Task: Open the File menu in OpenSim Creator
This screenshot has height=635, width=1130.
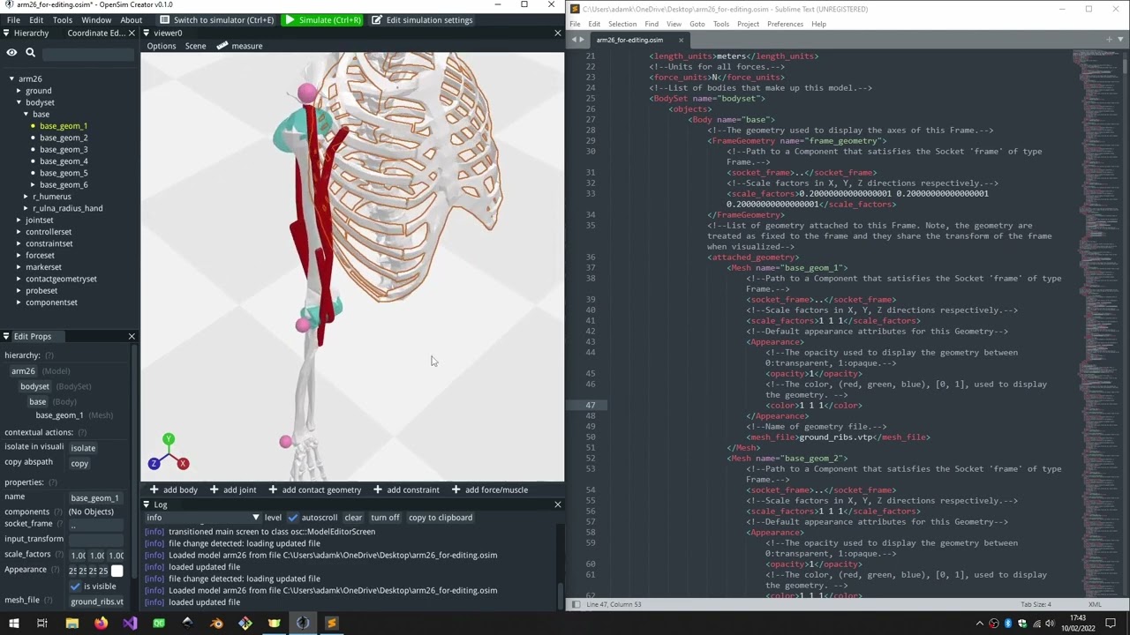Action: point(13,19)
